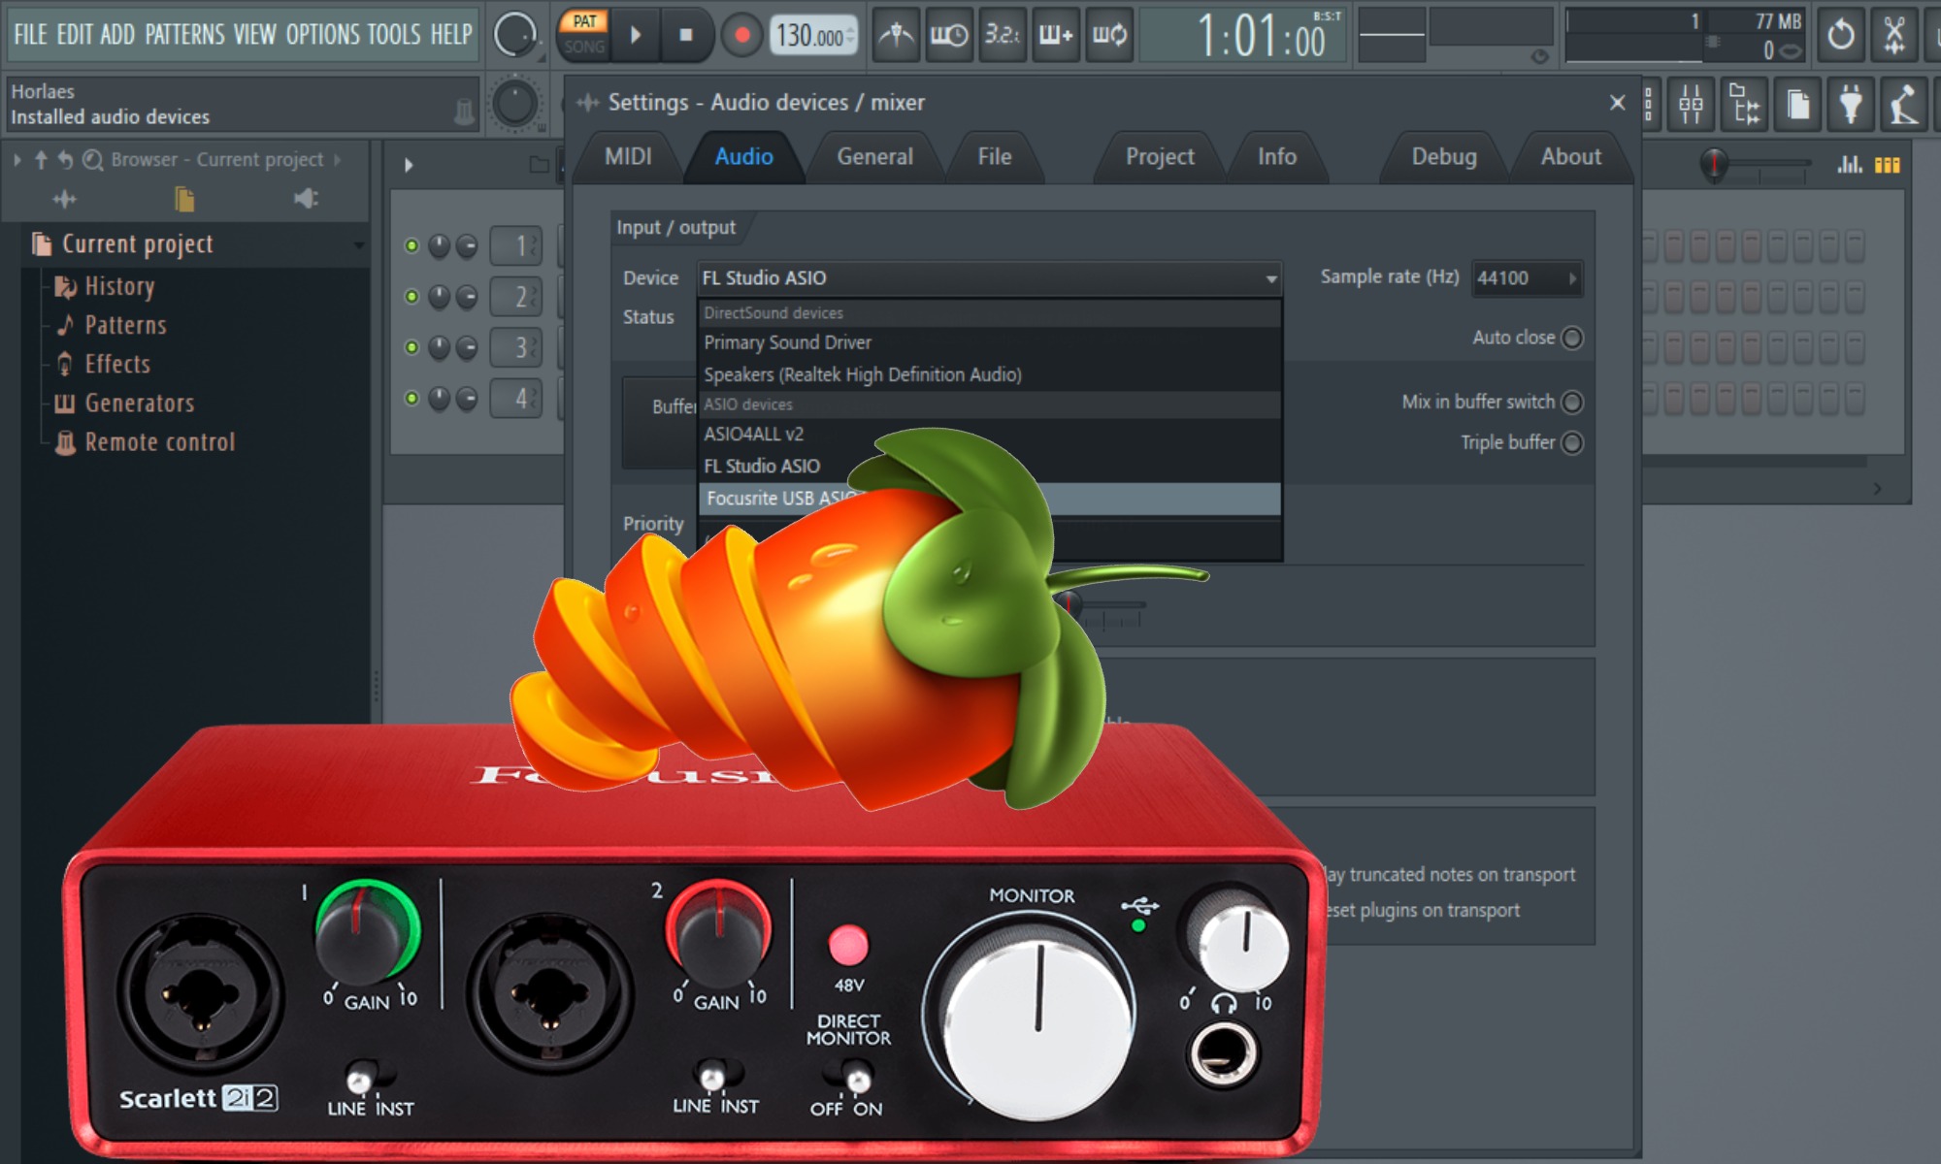This screenshot has width=1941, height=1164.
Task: Switch to the MIDI settings tab
Action: [628, 156]
